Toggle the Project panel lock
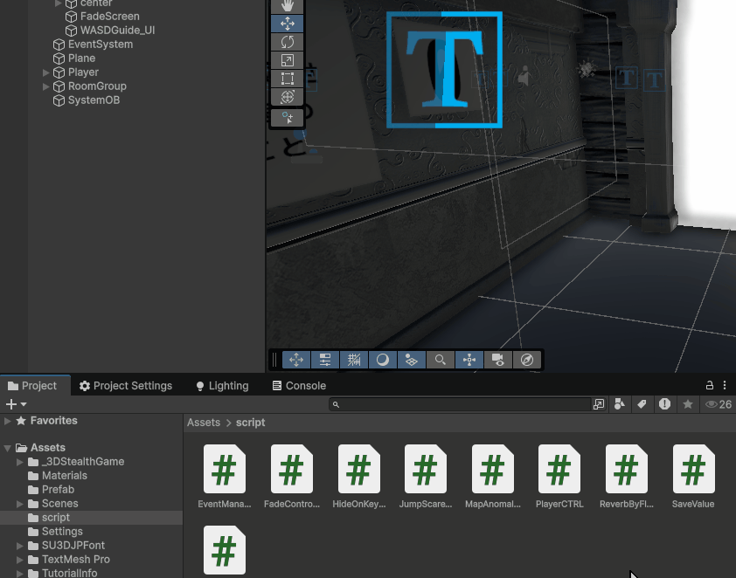 point(710,385)
